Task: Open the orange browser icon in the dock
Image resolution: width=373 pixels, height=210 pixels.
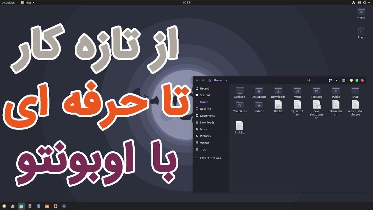Action: coord(4,206)
